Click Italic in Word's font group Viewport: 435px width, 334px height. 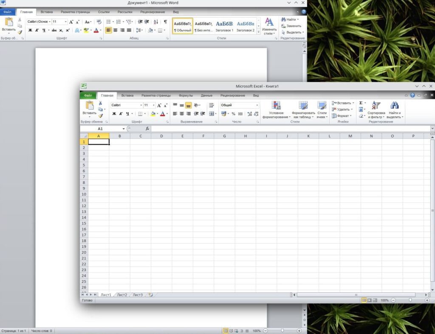pyautogui.click(x=37, y=30)
